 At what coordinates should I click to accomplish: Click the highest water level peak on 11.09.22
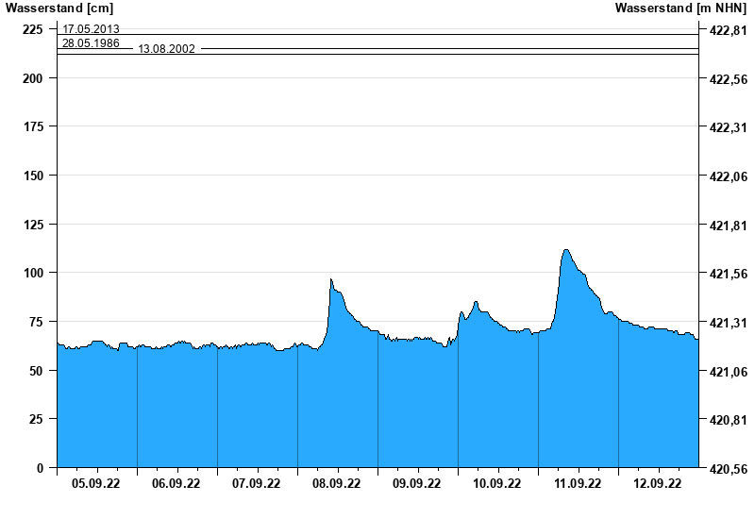pyautogui.click(x=566, y=250)
